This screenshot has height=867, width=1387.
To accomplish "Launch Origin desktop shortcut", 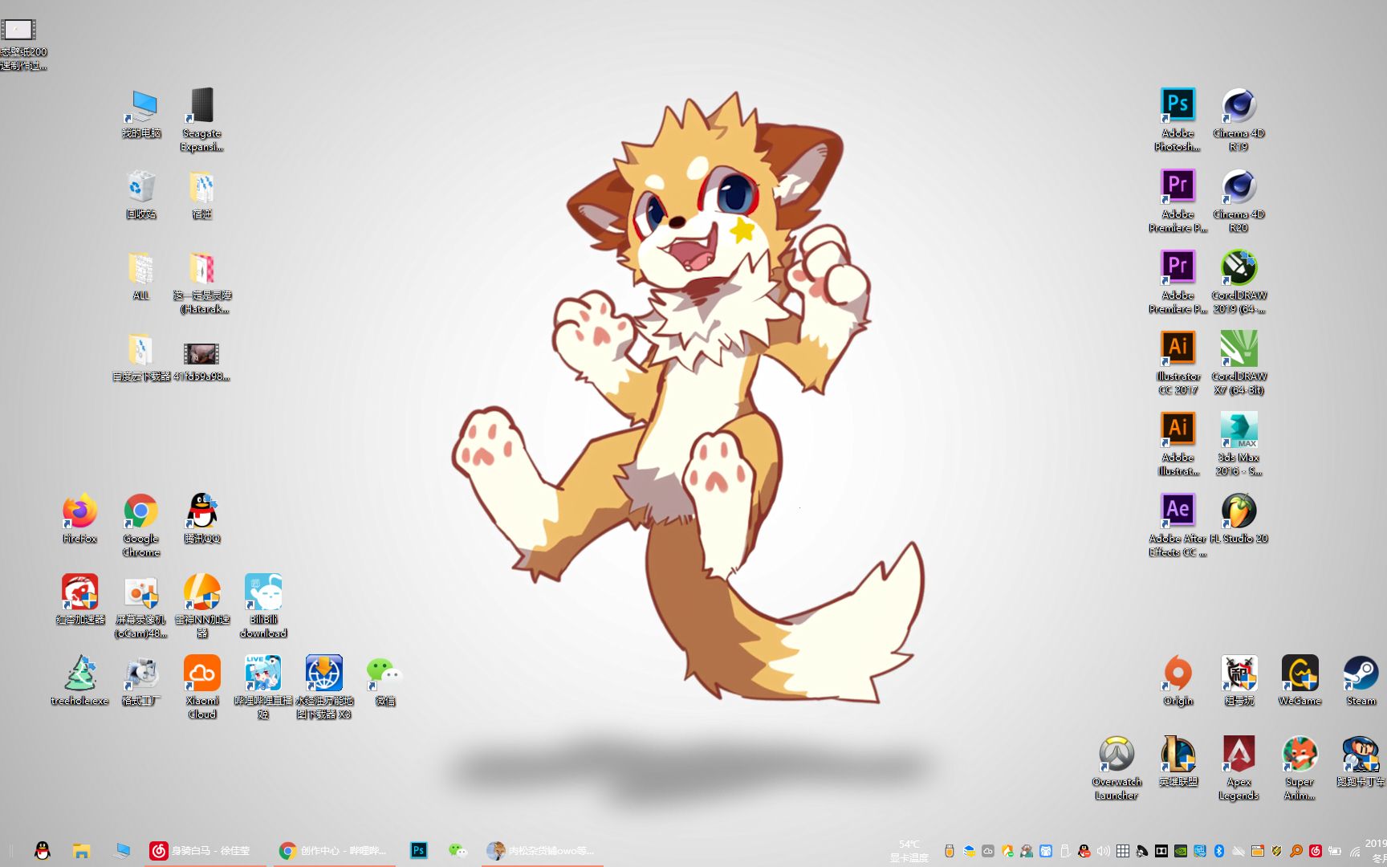I will coord(1178,681).
